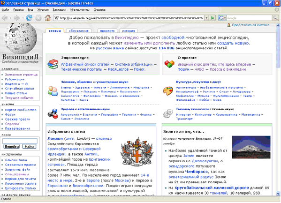281x203 pixels.
Task: Open the Цитировать статью link
Action: (x=20, y=188)
